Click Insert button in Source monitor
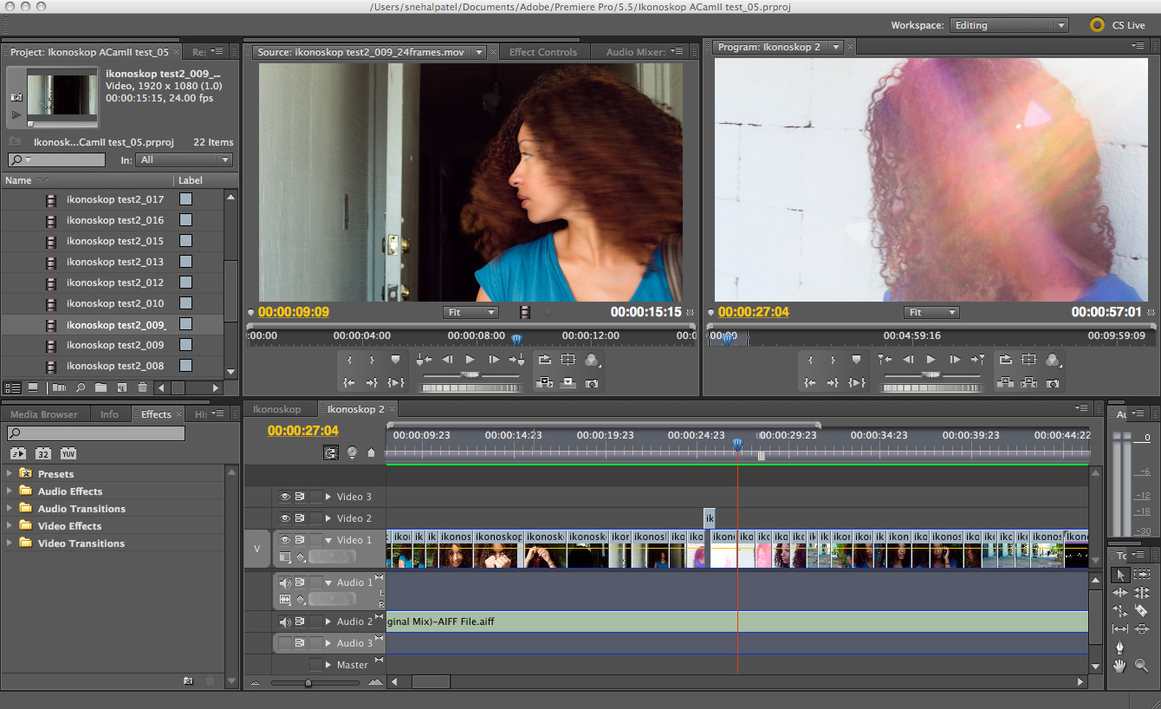Viewport: 1161px width, 709px height. (x=544, y=382)
